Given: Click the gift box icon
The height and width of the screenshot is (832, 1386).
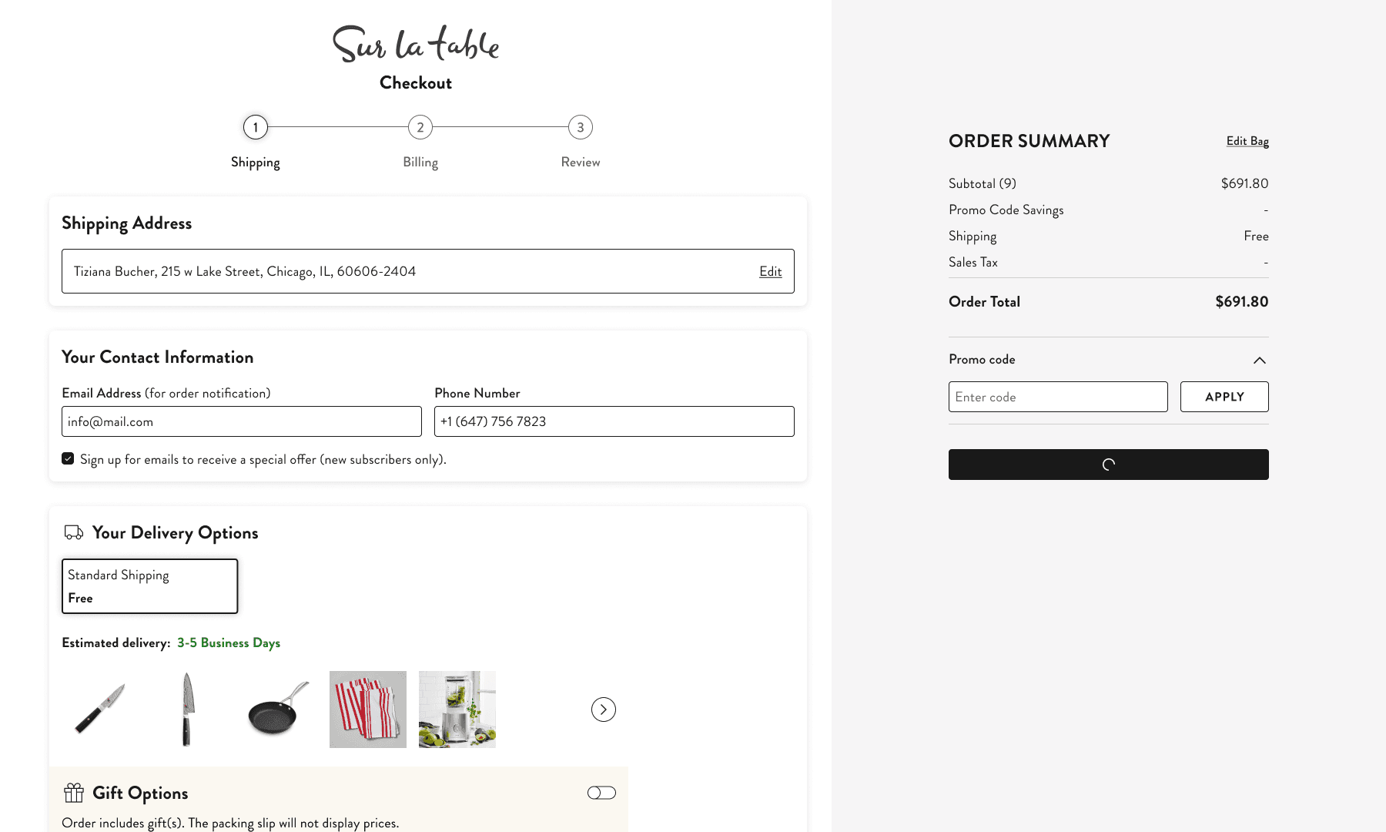Looking at the screenshot, I should [74, 793].
